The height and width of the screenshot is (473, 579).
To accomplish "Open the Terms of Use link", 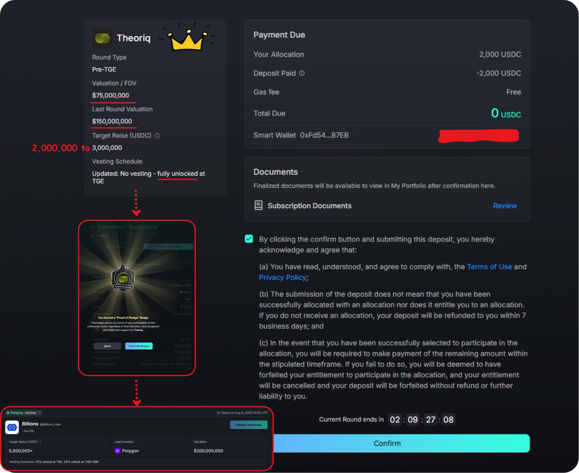I will (x=489, y=266).
